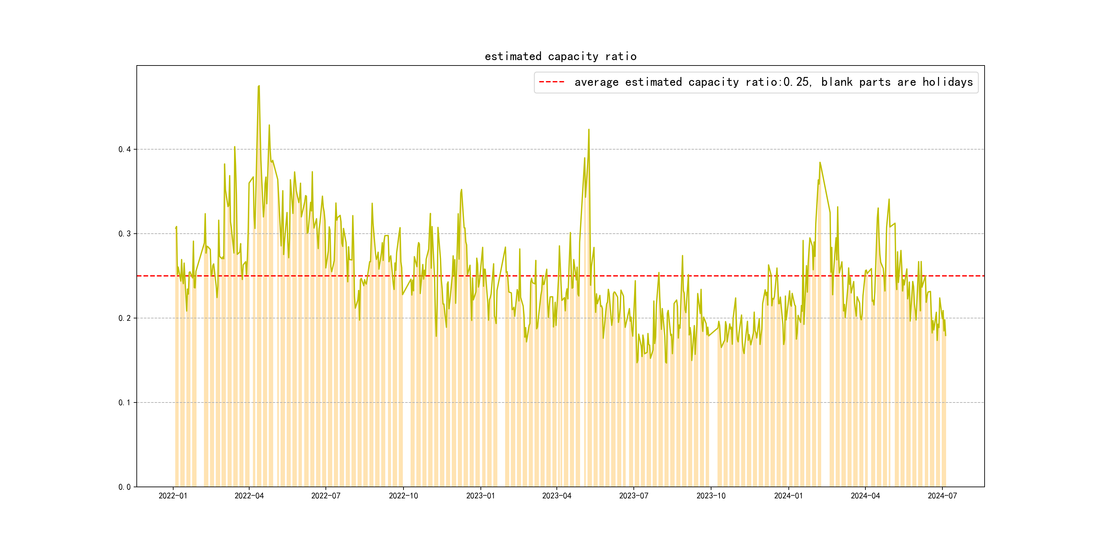Click the 2022-04 x-axis label
The width and height of the screenshot is (1094, 547).
[249, 496]
